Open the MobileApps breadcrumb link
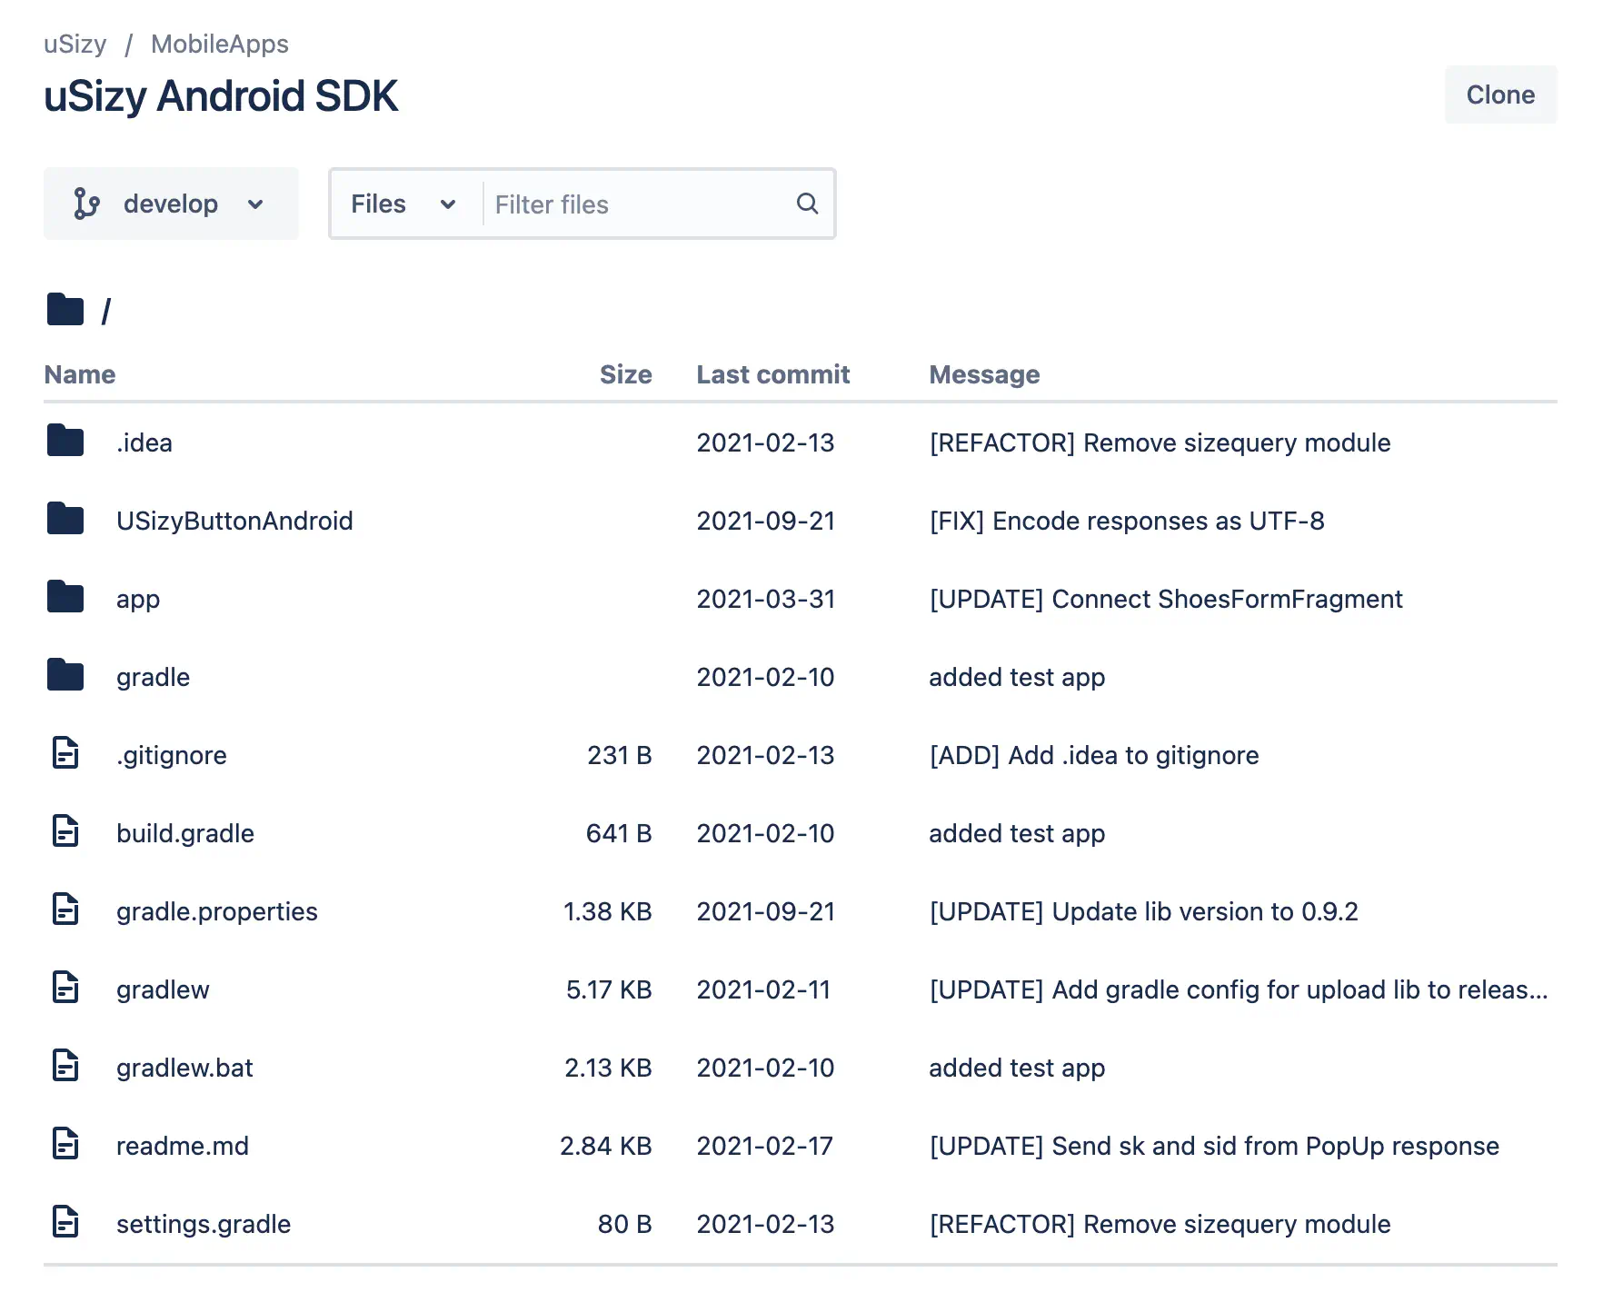1603x1312 pixels. coord(219,44)
